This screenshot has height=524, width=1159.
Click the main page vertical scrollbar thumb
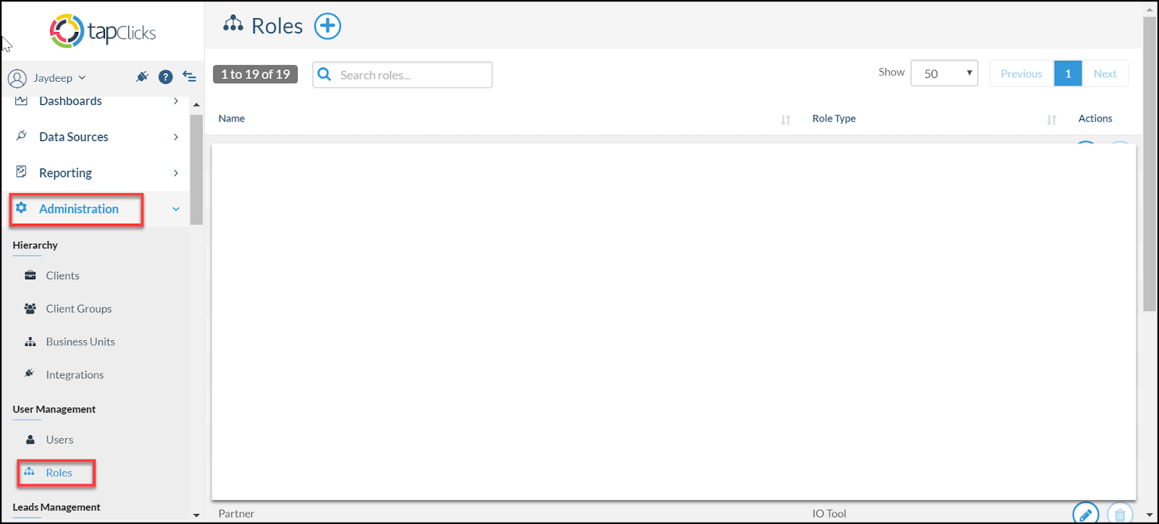[x=1150, y=164]
